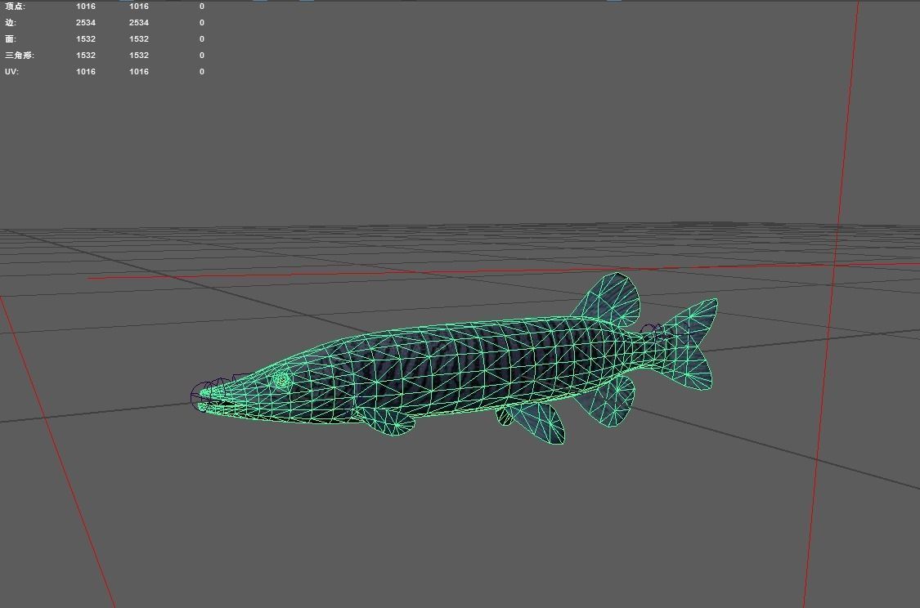Click the 顶点 (vertices) label in HUD

click(15, 7)
